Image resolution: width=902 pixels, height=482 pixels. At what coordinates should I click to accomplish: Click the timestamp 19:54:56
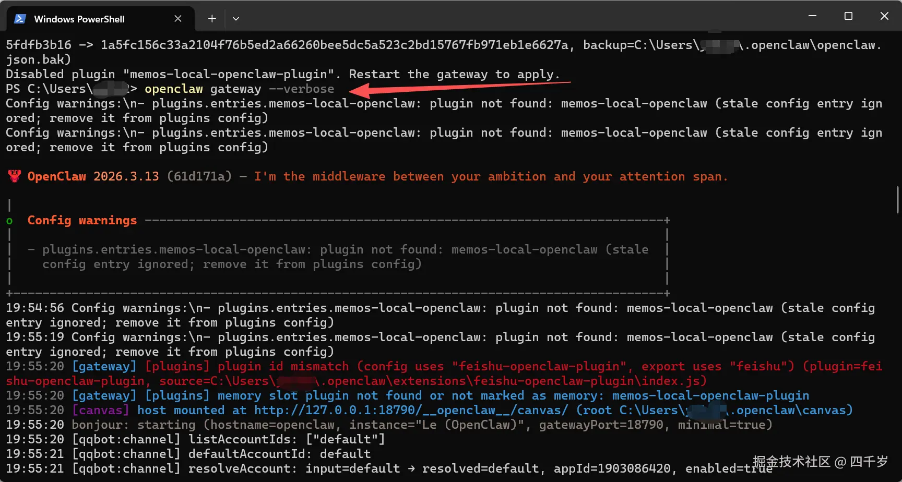35,308
